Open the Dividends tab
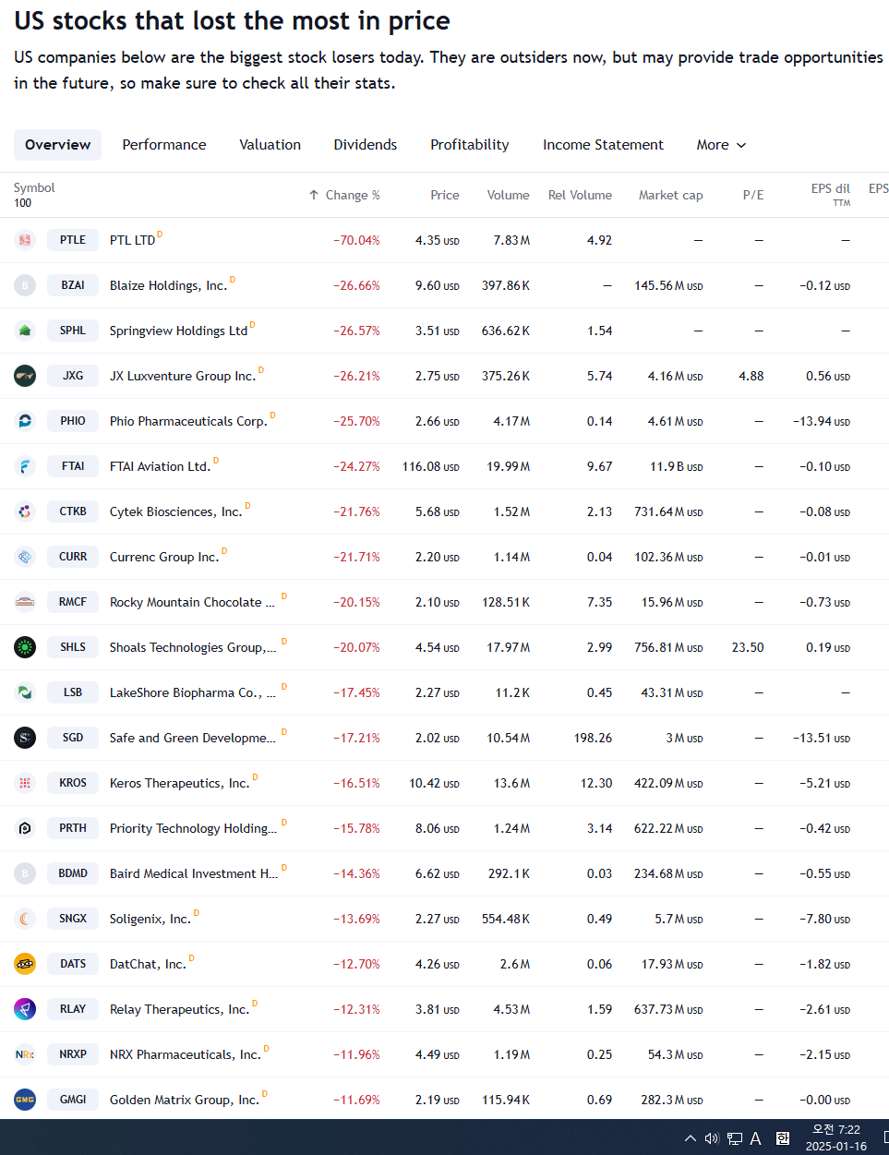 click(366, 145)
